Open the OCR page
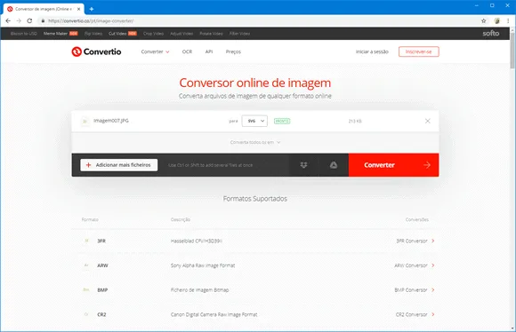516x332 pixels. click(187, 51)
